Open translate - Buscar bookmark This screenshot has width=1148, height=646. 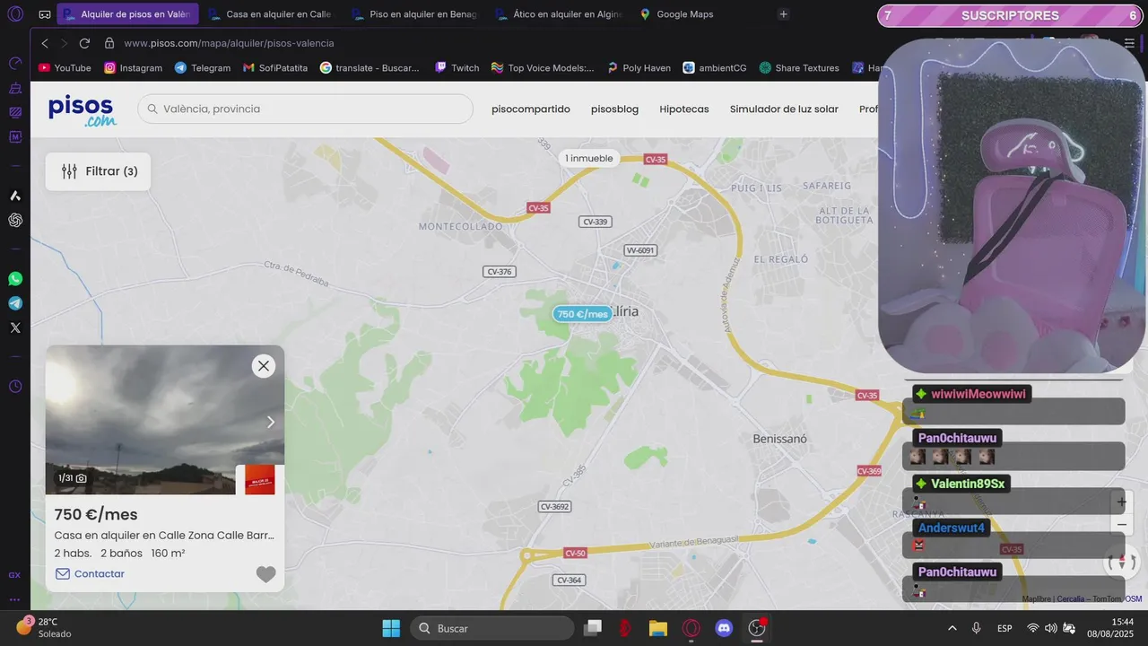[x=370, y=68]
